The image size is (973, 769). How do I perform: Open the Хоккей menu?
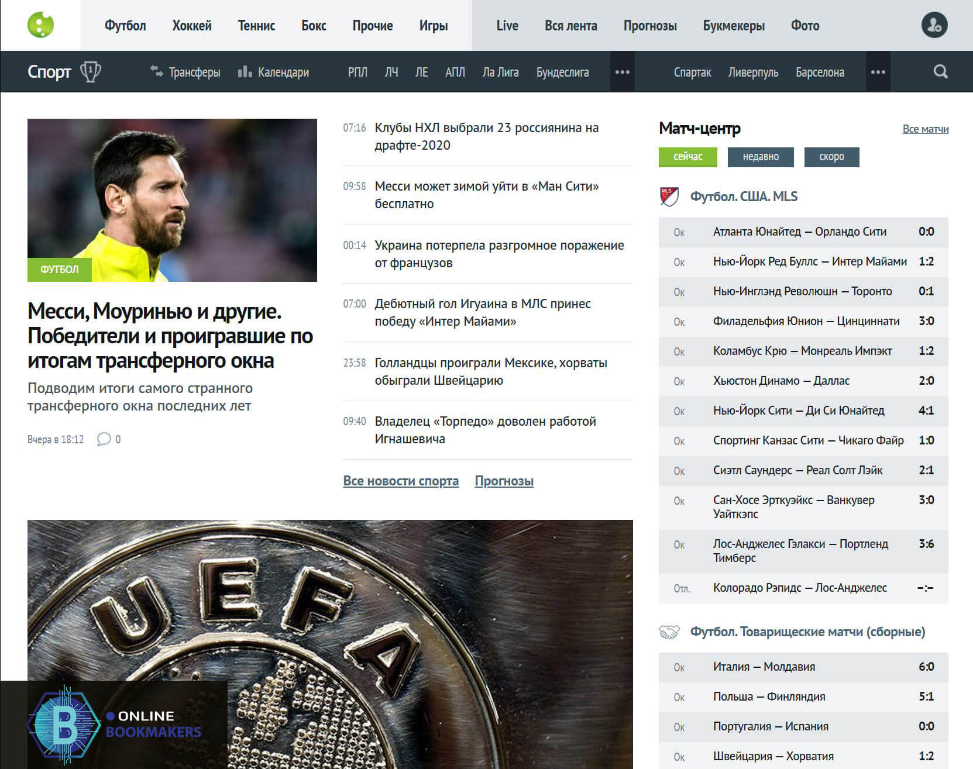click(192, 26)
